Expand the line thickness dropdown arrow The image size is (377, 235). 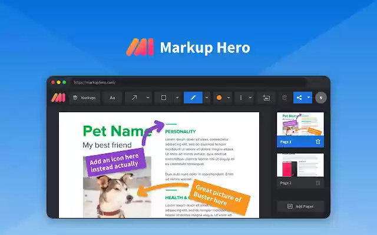point(250,98)
